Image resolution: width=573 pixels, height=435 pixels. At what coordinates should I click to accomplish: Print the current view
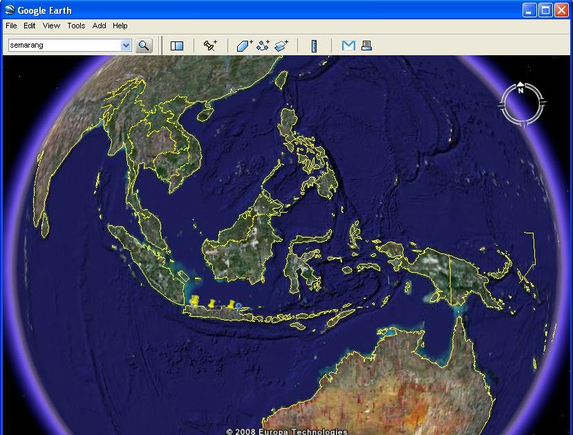[366, 46]
